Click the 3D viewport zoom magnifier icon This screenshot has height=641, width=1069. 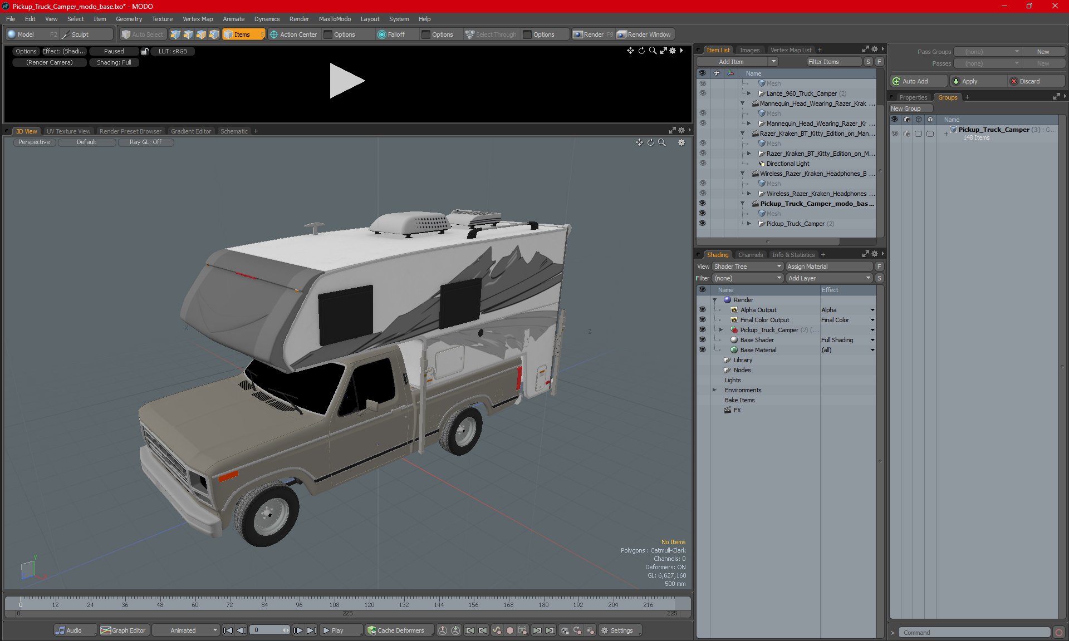tap(662, 142)
